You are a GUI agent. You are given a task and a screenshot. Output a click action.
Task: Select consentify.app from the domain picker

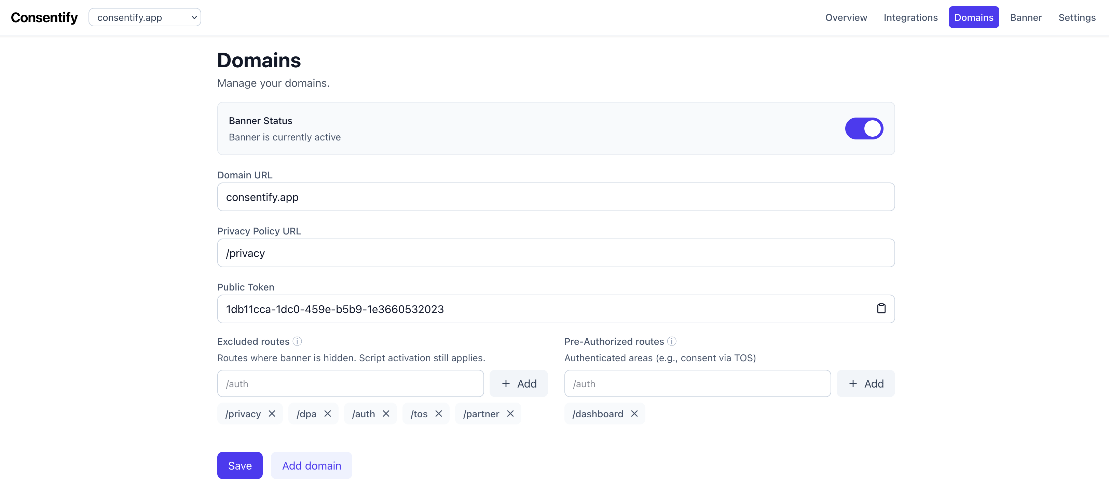tap(145, 17)
